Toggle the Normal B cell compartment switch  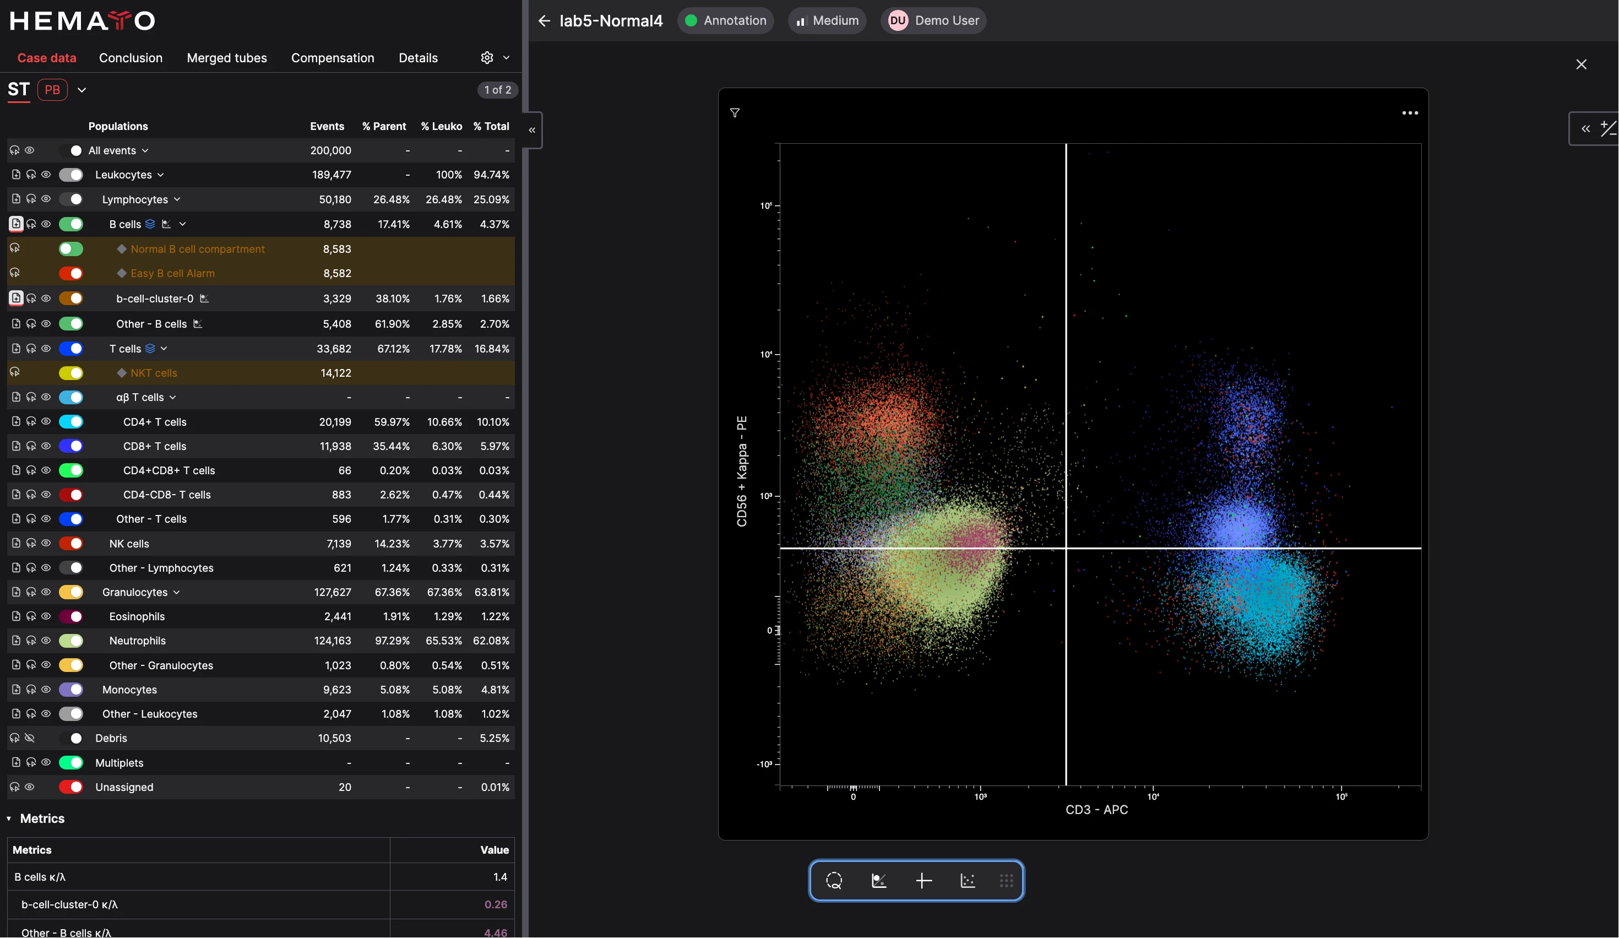click(x=70, y=250)
